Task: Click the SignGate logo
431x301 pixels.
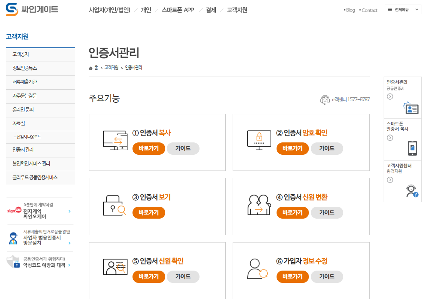Action: click(x=32, y=9)
